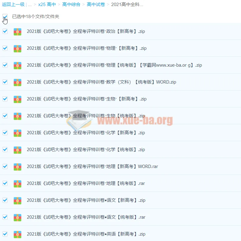The image size is (241, 241).
Task: Uncheck 数学（文科）【统考版】WORD.zip checkbox
Action: tap(5, 82)
